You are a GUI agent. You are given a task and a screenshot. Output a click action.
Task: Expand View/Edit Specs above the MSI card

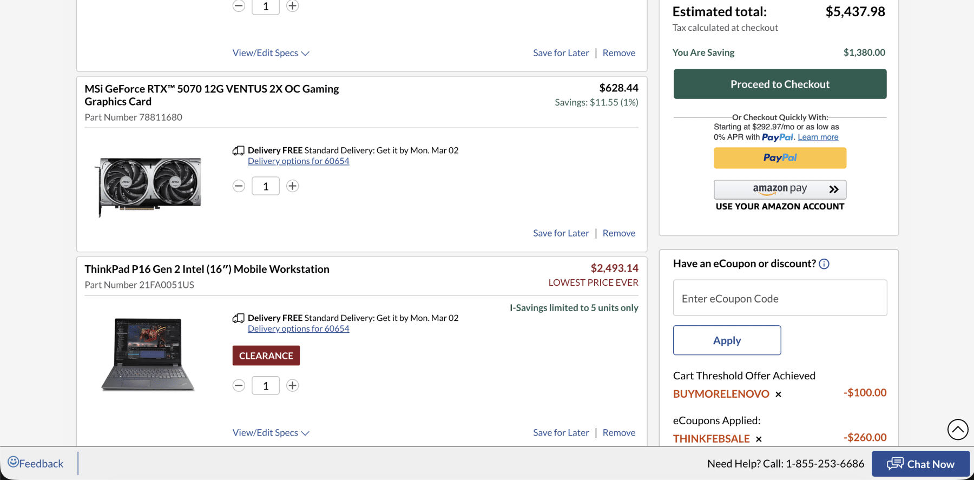click(x=271, y=53)
